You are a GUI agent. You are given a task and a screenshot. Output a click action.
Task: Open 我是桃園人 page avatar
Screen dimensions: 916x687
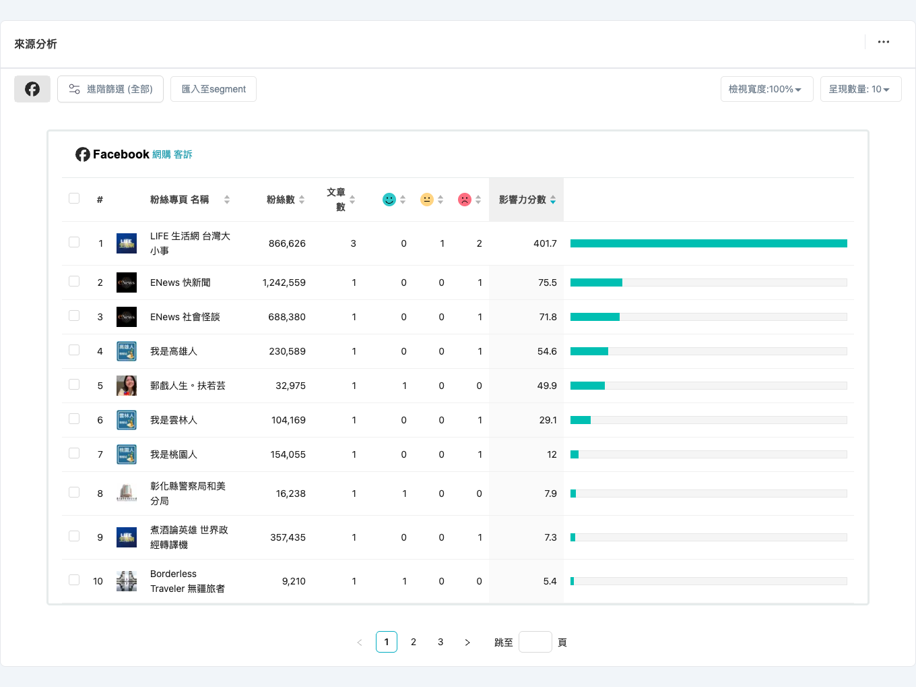pyautogui.click(x=127, y=454)
